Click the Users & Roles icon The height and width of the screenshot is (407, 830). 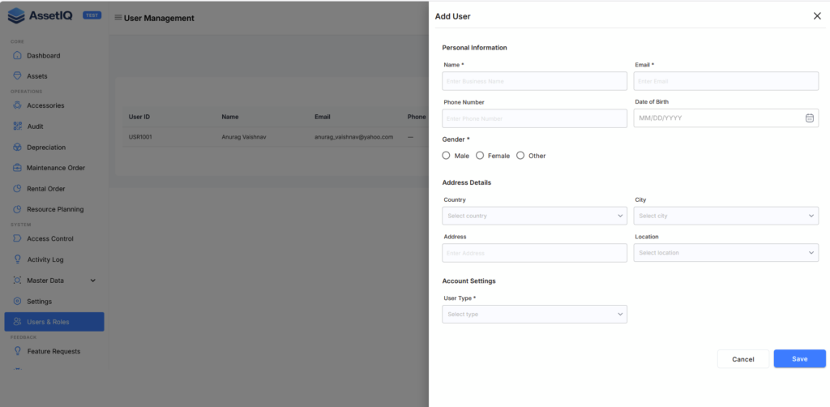(17, 322)
